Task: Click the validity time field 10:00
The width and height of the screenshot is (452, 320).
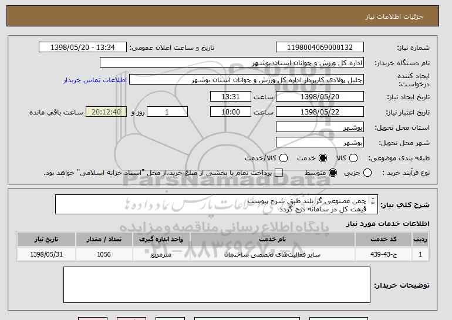Action: coord(231,112)
